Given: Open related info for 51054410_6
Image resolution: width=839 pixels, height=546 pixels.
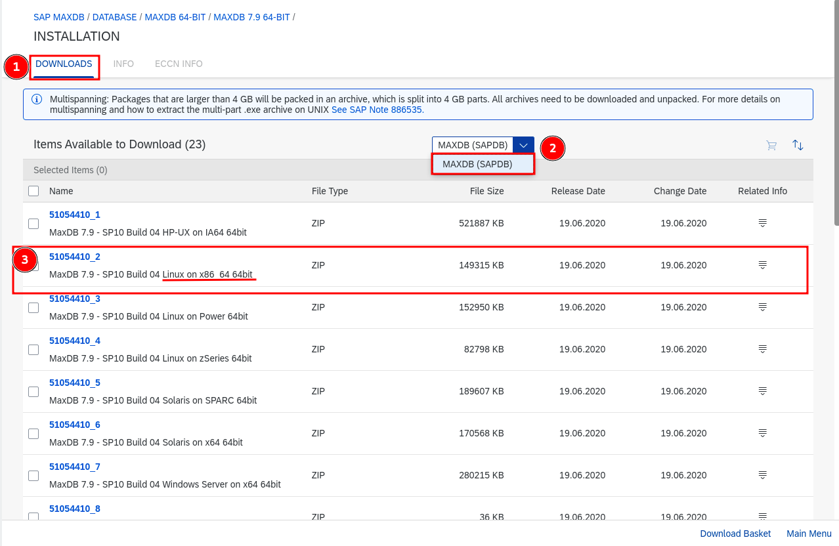Looking at the screenshot, I should 762,433.
